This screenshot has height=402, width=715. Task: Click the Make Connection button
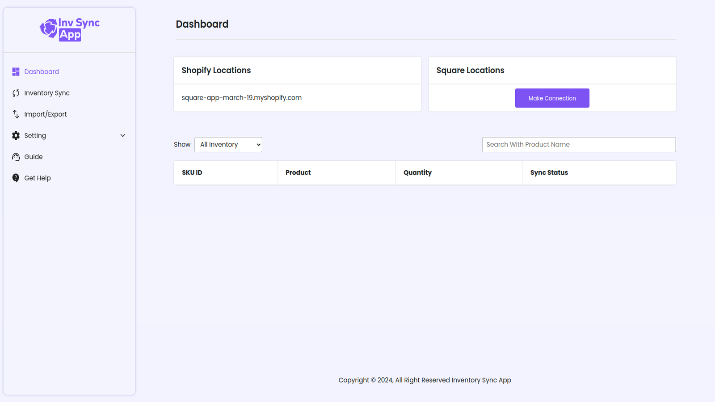click(x=552, y=98)
